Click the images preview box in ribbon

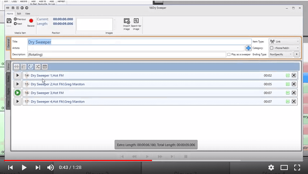click(x=95, y=24)
